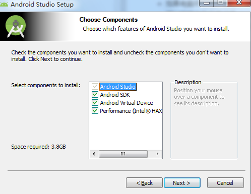Select the Performance (Intel HAXM) list item

pos(131,111)
